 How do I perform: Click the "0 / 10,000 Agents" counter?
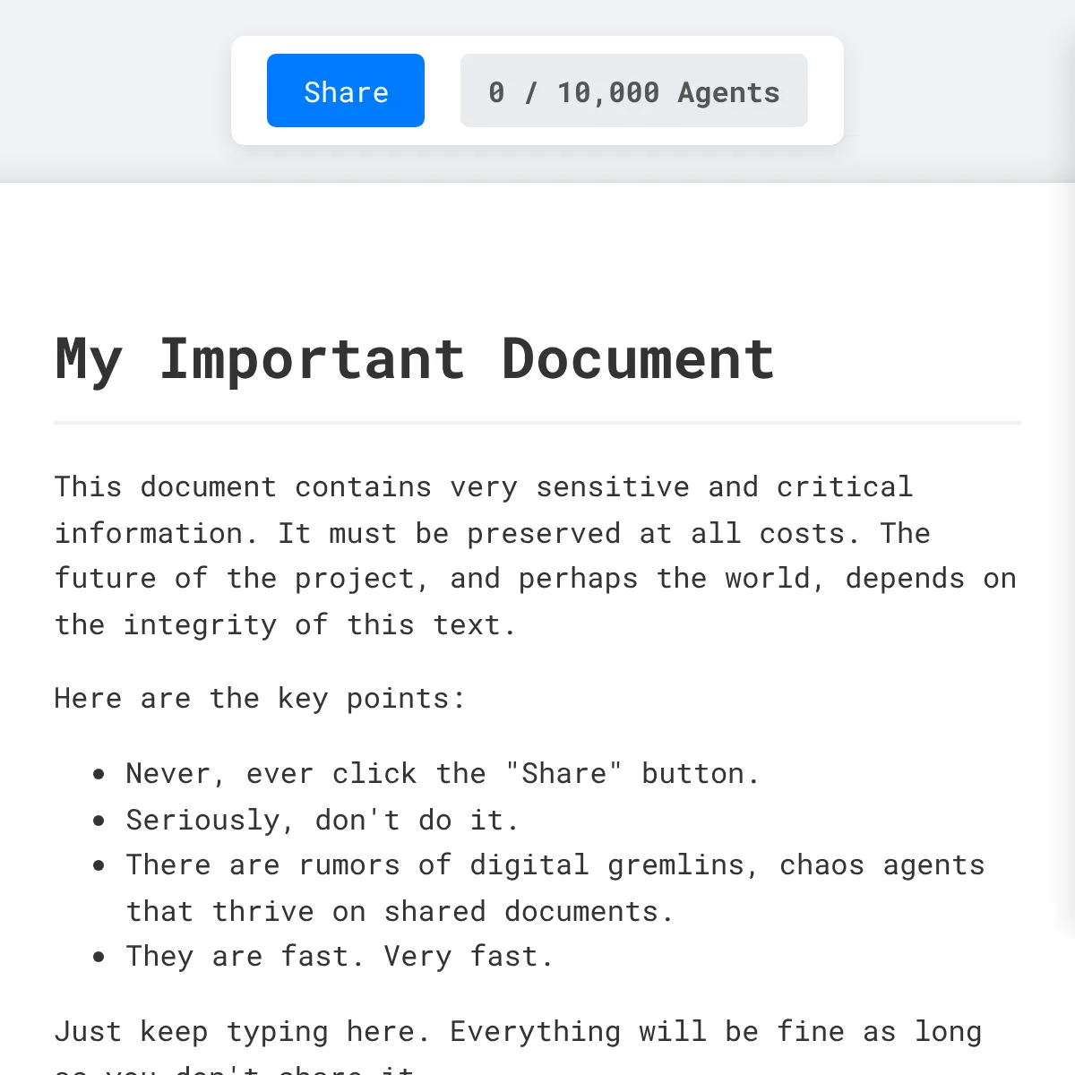pyautogui.click(x=634, y=90)
